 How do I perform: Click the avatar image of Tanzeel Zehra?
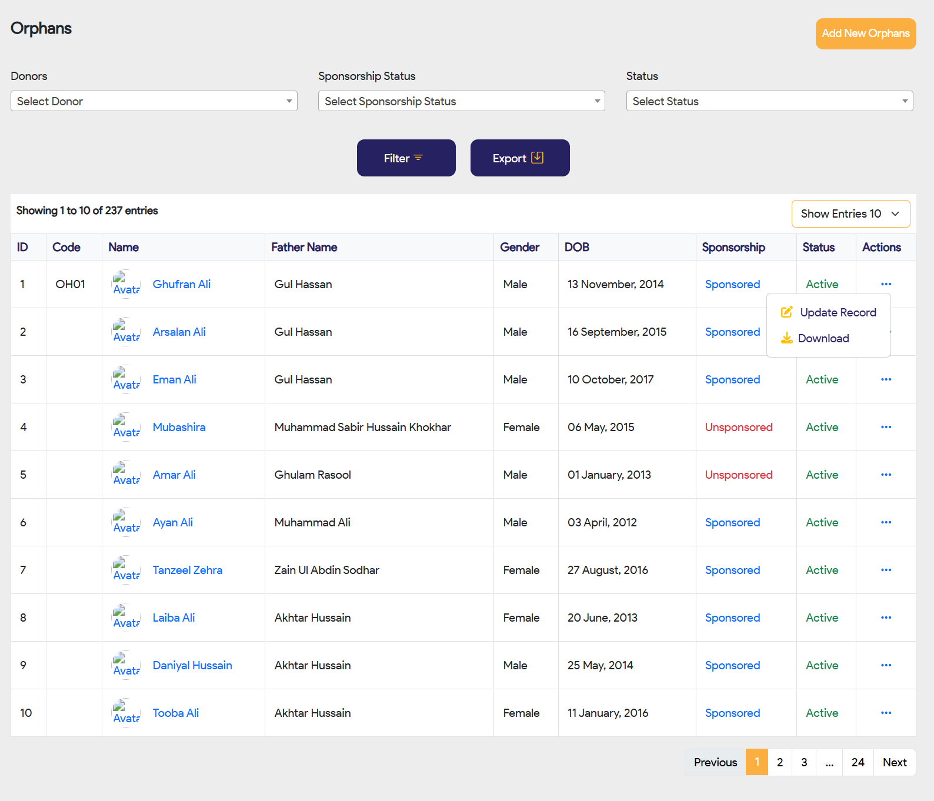pyautogui.click(x=126, y=570)
